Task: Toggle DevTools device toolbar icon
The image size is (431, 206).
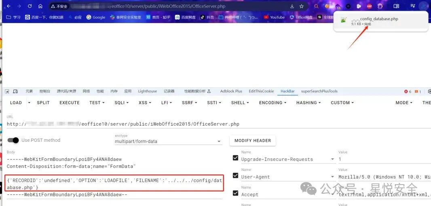Action: pyautogui.click(x=16, y=91)
